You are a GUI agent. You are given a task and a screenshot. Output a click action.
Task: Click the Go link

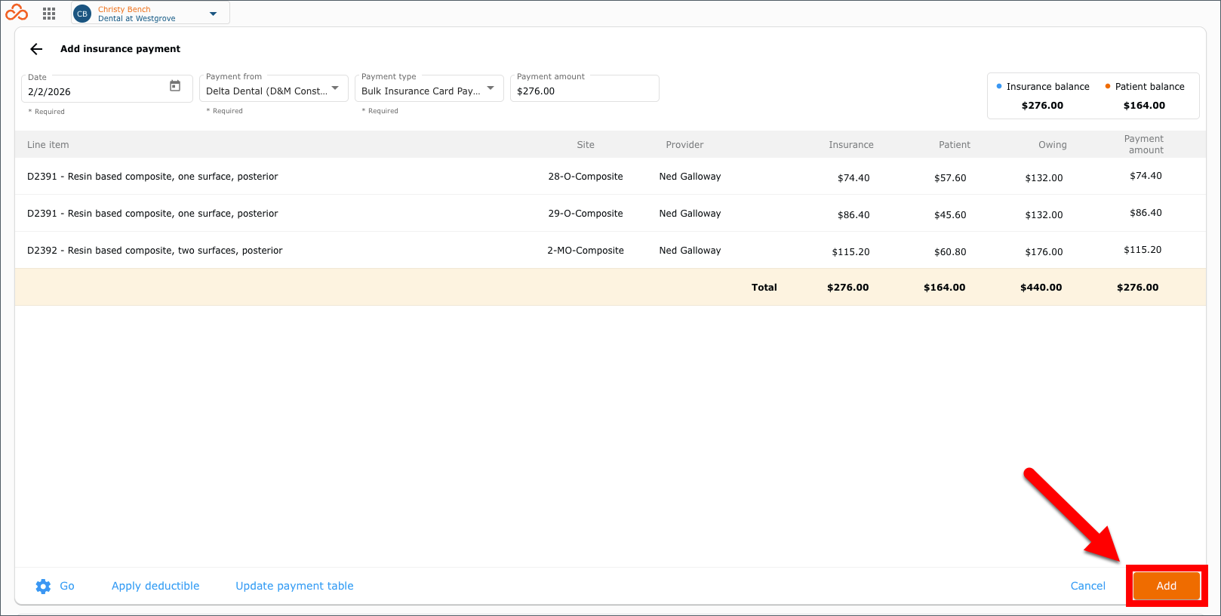67,586
